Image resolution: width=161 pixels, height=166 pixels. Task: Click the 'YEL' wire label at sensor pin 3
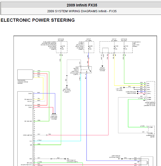point(39,77)
